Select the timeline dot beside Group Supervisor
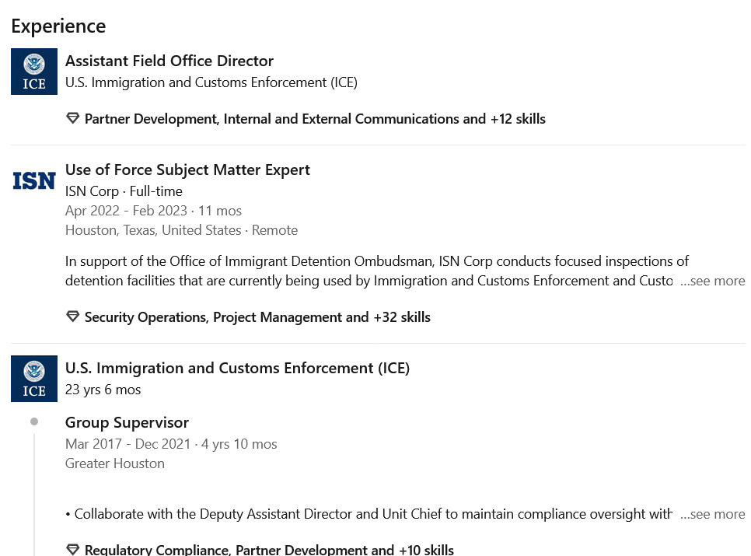The width and height of the screenshot is (751, 556). tap(34, 421)
